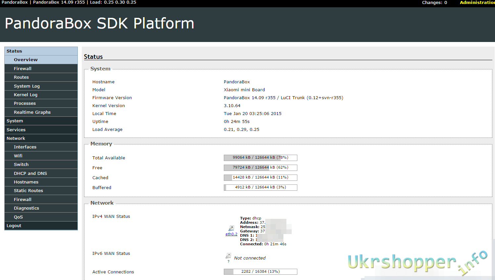This screenshot has height=280, width=495.
Task: Click the System section heading
Action: tap(100, 69)
